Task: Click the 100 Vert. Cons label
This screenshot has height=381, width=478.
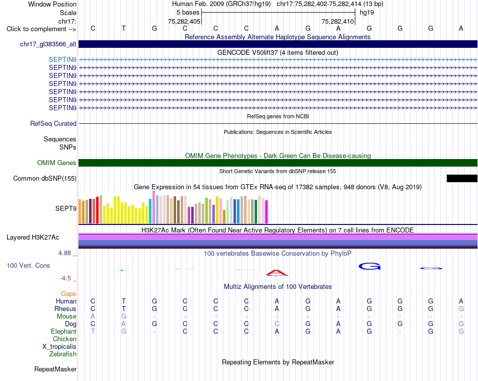Action: coord(28,265)
